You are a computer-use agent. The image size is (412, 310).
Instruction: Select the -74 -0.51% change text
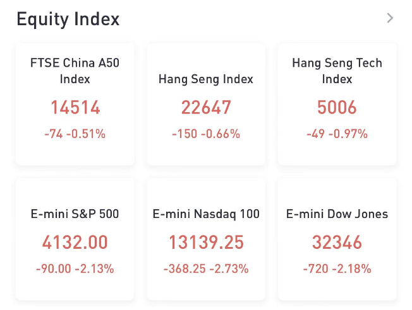pyautogui.click(x=75, y=134)
